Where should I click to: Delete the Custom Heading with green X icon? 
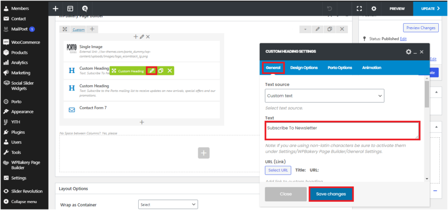click(170, 70)
